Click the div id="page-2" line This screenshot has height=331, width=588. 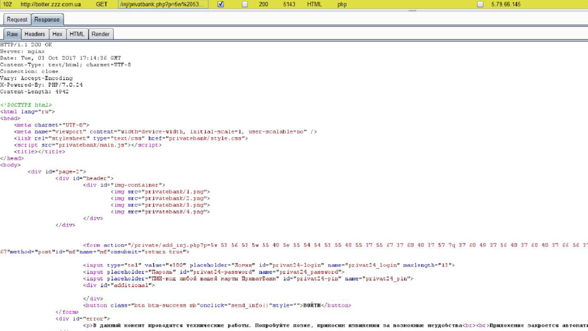tap(57, 171)
